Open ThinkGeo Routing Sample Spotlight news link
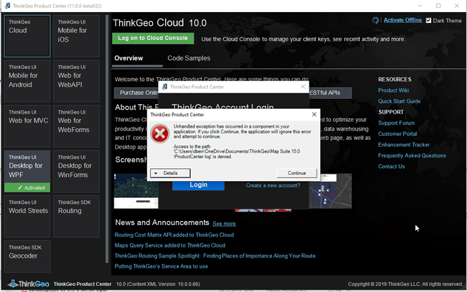Screen dimensions: 467x292 click(x=216, y=256)
